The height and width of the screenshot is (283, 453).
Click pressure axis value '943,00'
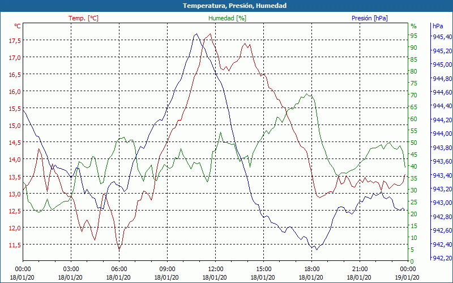coord(442,203)
